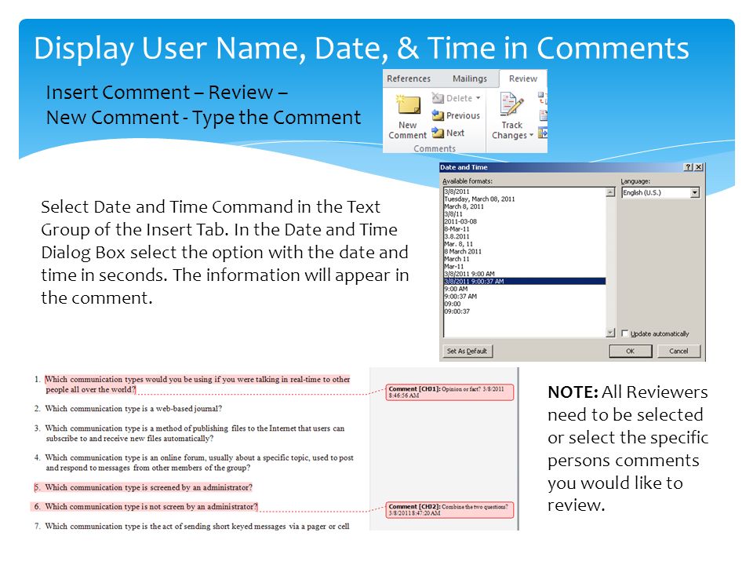
Task: Select format "09:00:37"
Action: (x=525, y=312)
